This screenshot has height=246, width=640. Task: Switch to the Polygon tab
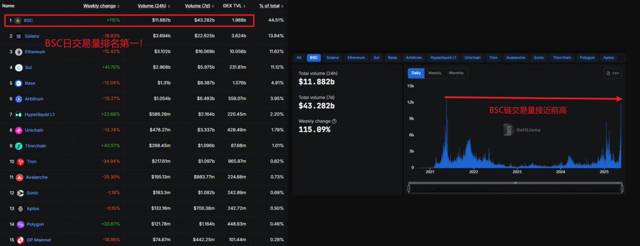pos(587,57)
